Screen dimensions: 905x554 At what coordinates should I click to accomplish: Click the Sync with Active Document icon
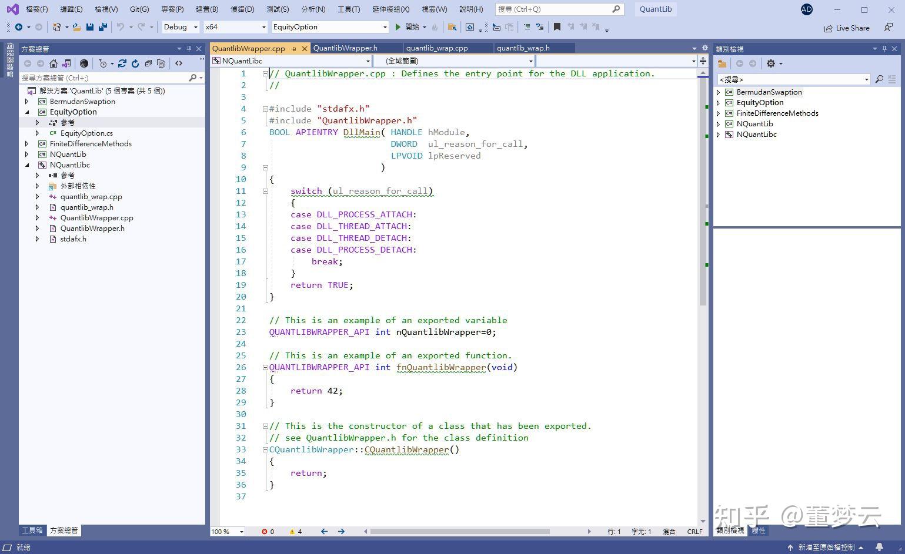pyautogui.click(x=122, y=63)
